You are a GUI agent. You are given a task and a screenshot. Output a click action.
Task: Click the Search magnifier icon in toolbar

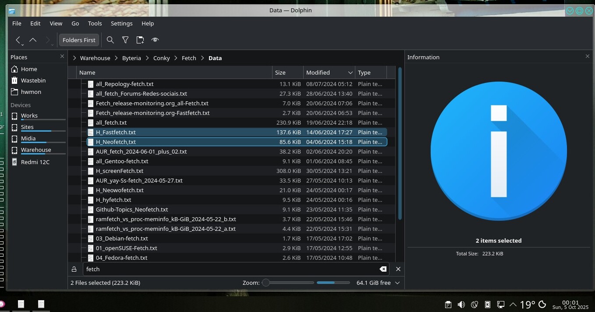[x=110, y=40]
